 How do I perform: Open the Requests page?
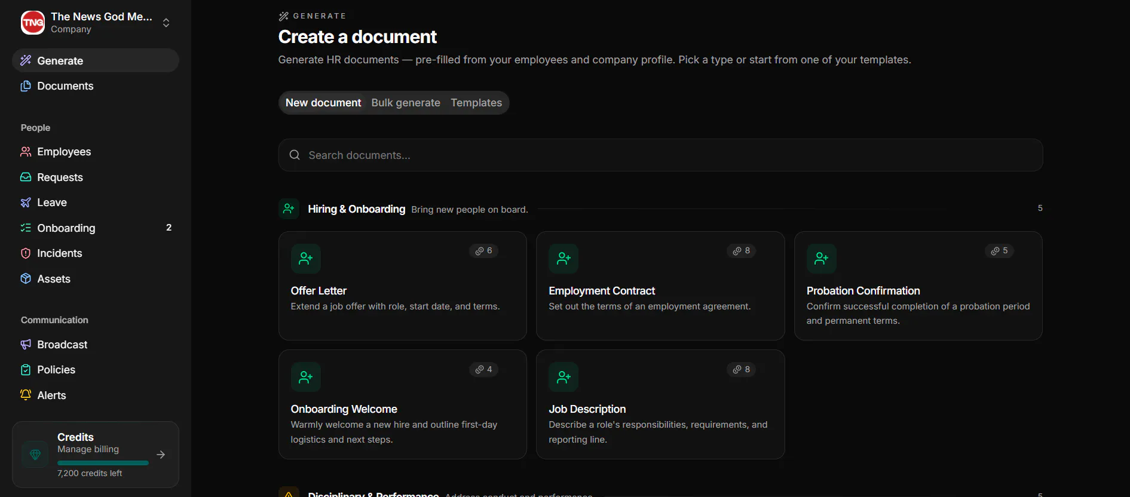(x=96, y=177)
